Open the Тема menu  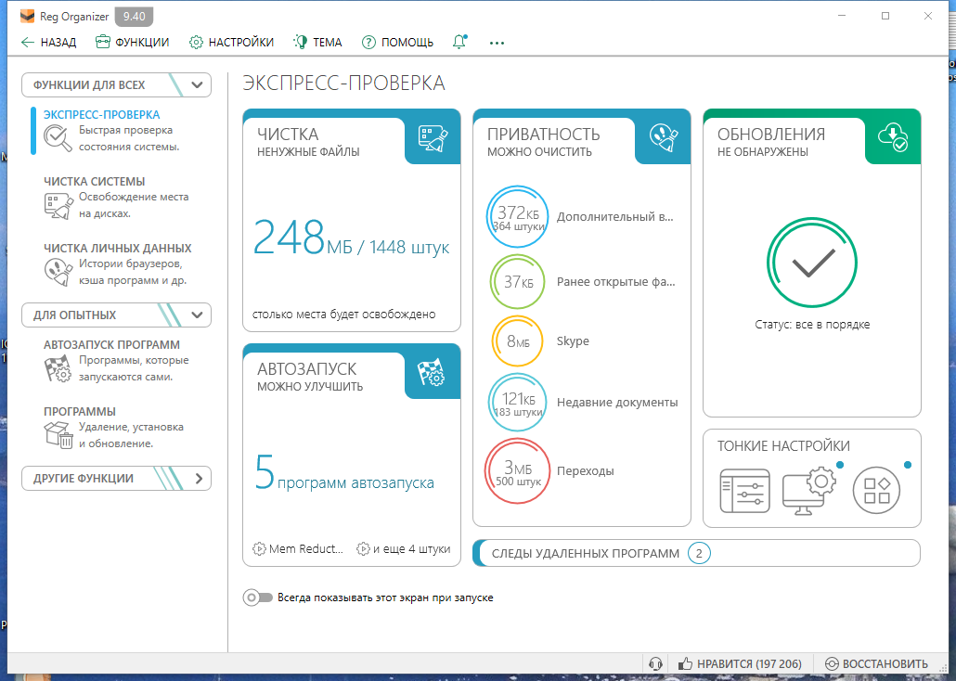317,42
